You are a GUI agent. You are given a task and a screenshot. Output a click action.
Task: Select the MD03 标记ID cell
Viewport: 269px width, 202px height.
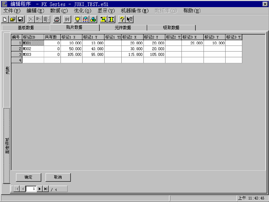click(33, 54)
